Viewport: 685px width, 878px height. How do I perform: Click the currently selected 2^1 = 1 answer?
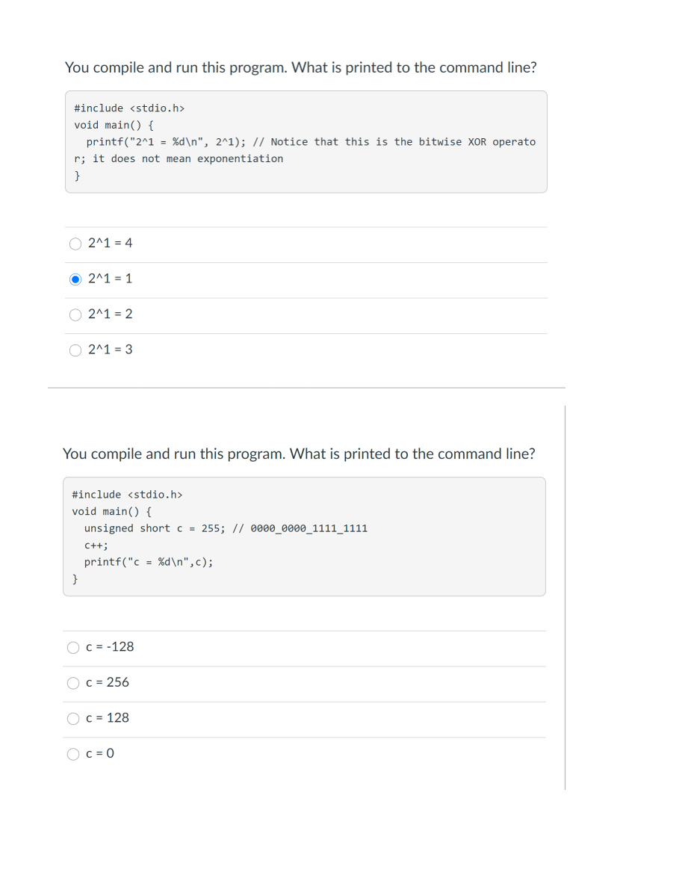pos(109,279)
